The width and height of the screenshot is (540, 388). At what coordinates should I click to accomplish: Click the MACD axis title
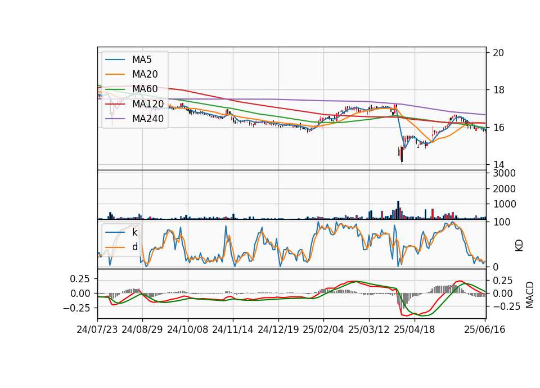tap(530, 295)
